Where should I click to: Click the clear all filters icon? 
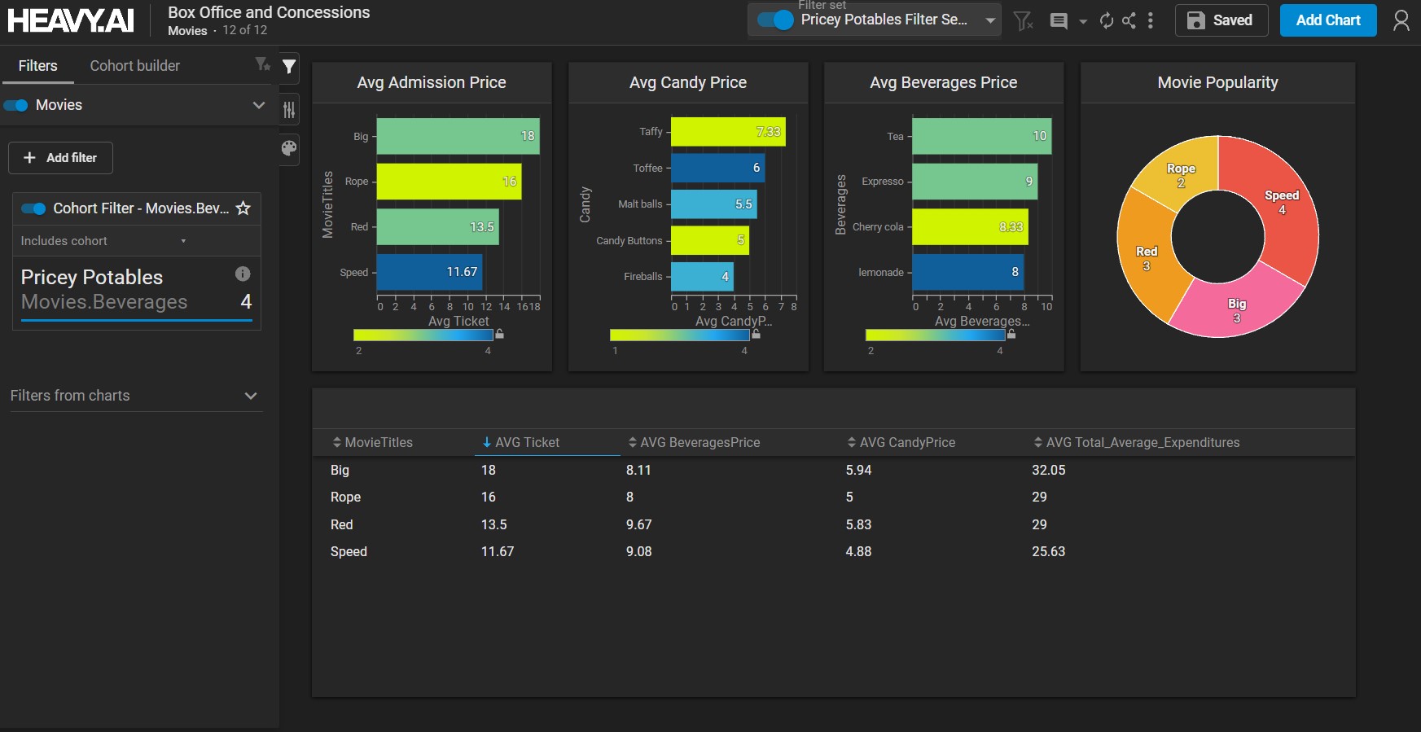point(1023,20)
